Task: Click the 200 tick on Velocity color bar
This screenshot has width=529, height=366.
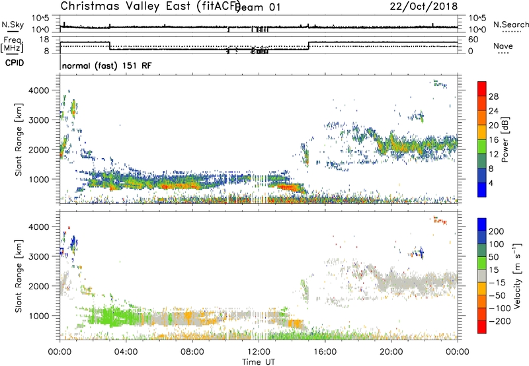Action: (497, 231)
